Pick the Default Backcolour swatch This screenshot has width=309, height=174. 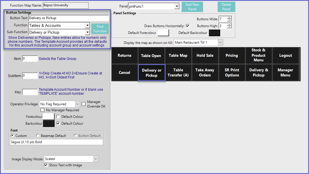pos(214,33)
